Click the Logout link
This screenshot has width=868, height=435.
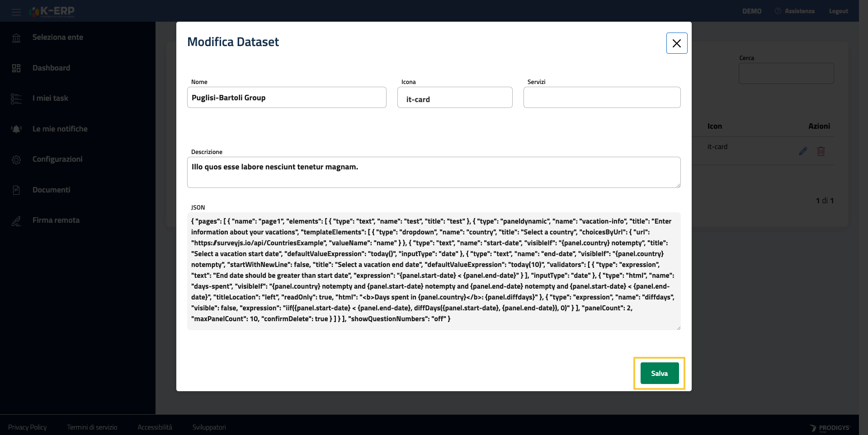tap(838, 11)
